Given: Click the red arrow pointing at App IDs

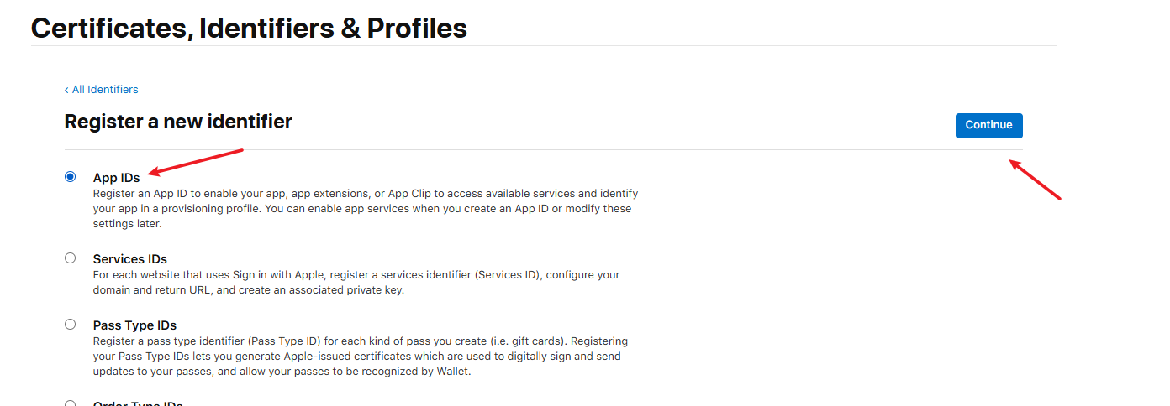Looking at the screenshot, I should (195, 163).
